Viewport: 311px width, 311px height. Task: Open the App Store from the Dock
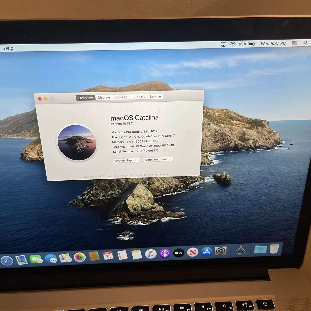click(x=207, y=251)
